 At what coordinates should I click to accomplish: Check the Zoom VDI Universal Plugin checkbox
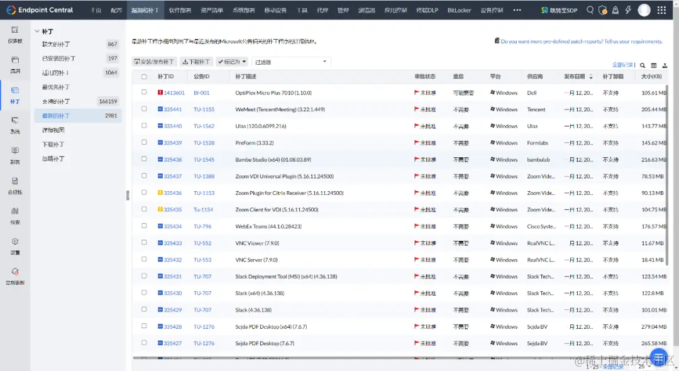click(144, 176)
